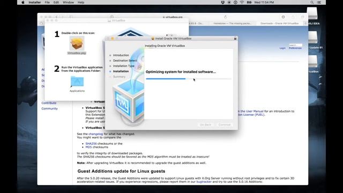Click the battery status icon
The image size is (343, 193).
pos(249,2)
